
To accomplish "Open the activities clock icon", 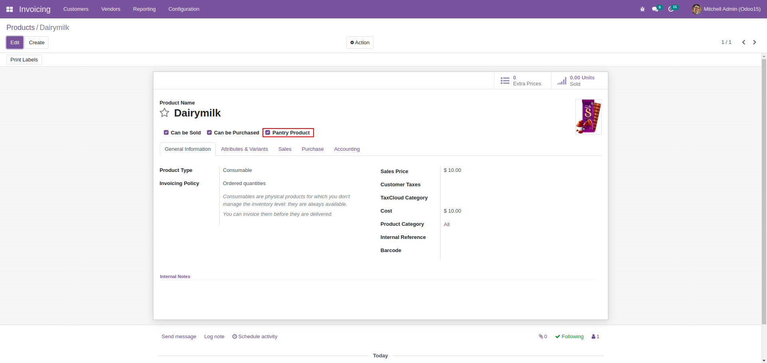I will [671, 9].
